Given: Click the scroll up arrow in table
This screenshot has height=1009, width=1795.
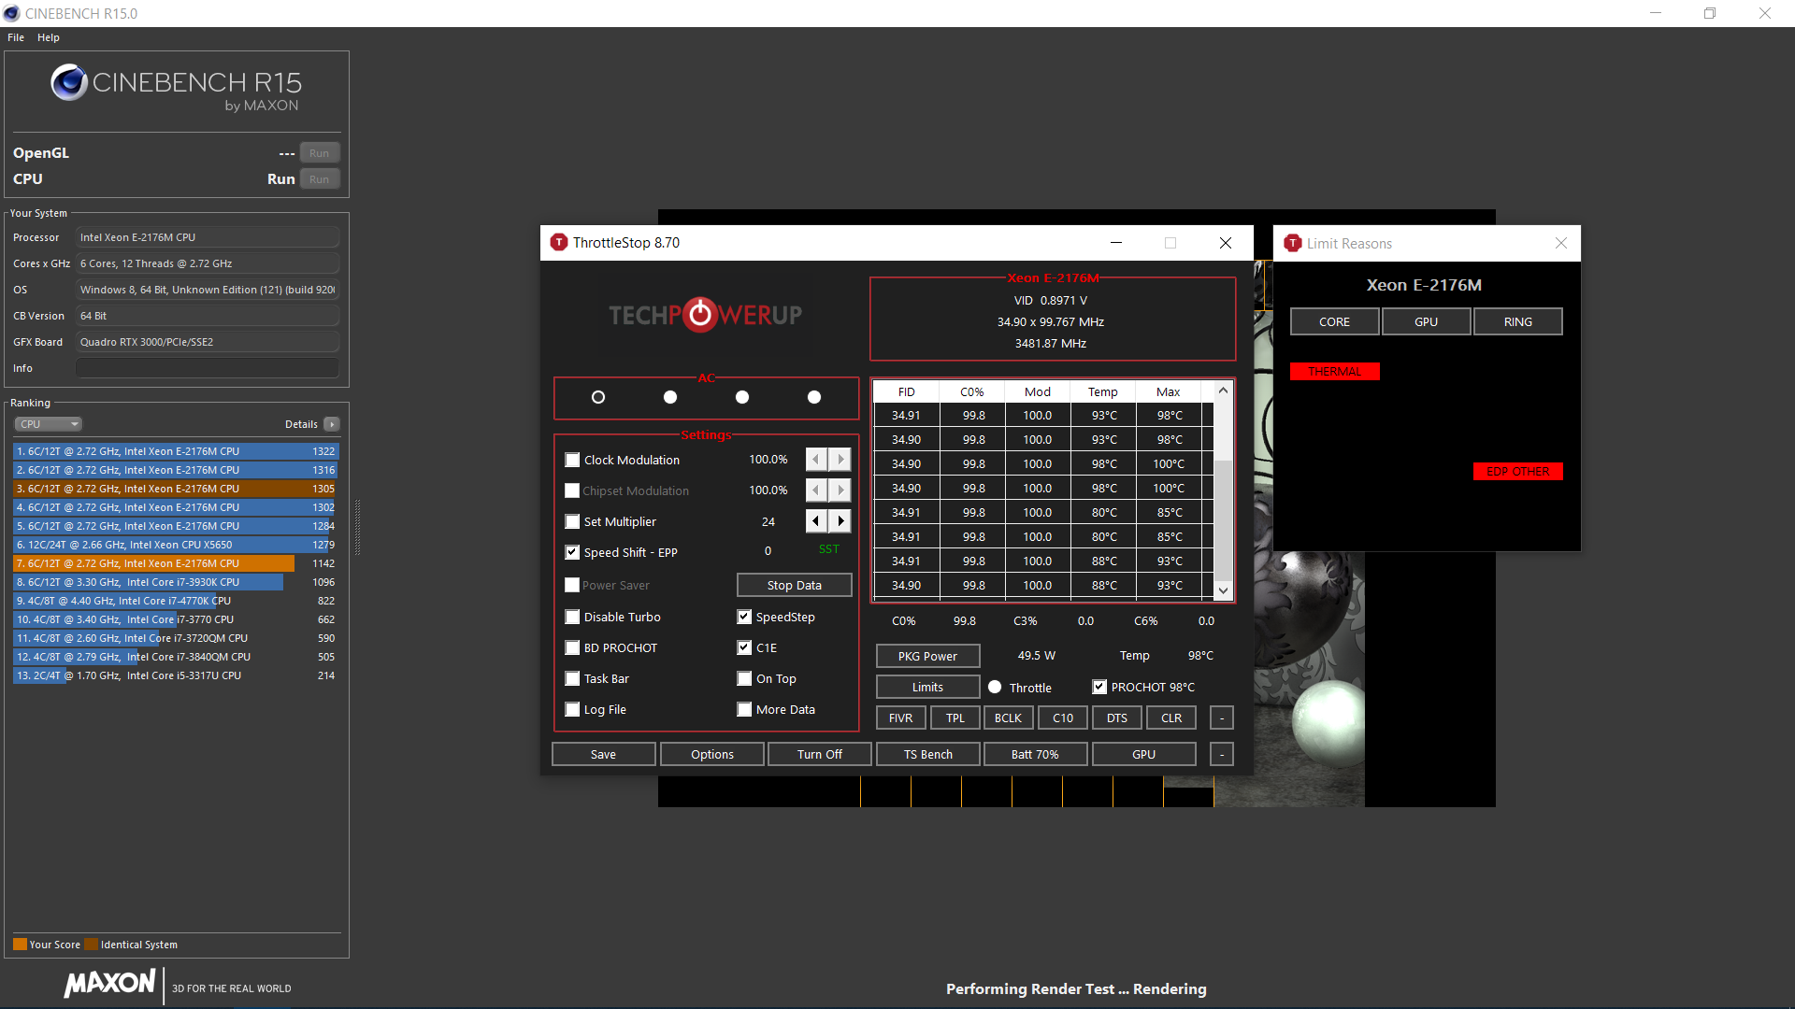Looking at the screenshot, I should tap(1223, 391).
